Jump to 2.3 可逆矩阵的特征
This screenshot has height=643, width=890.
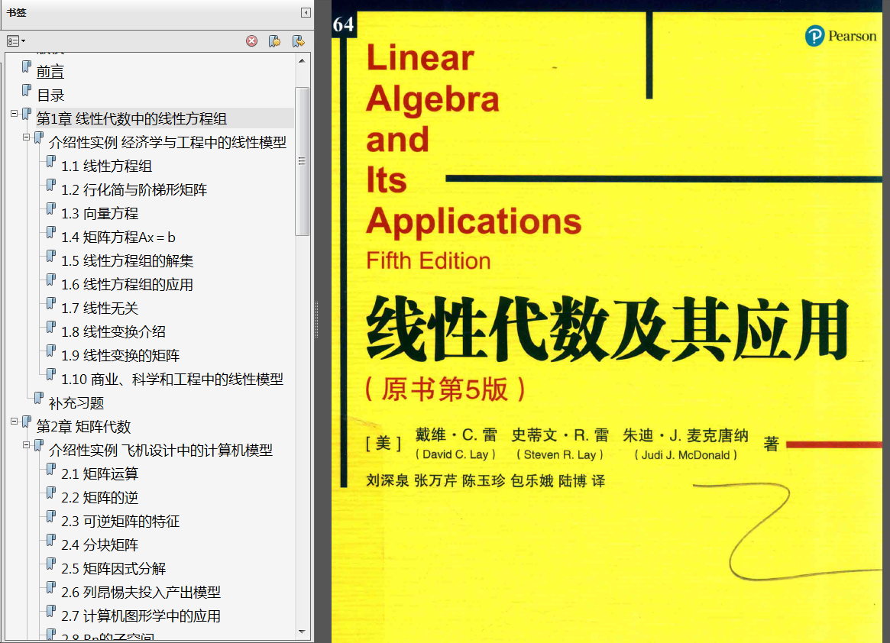pyautogui.click(x=121, y=521)
